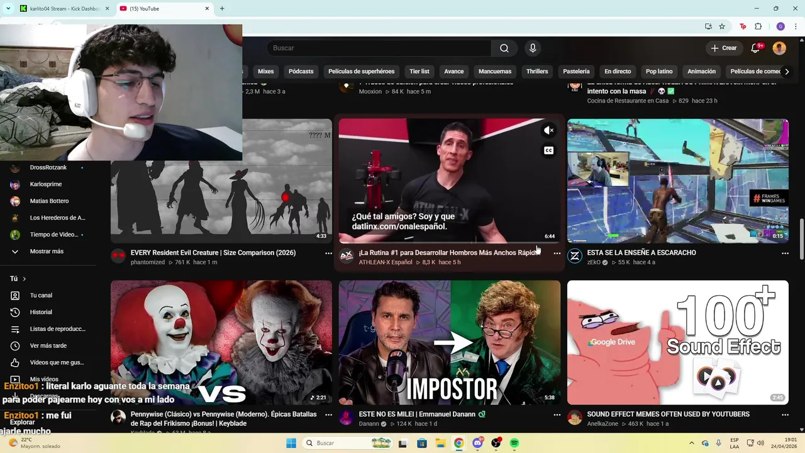Viewport: 805px width, 453px height.
Task: Select the Mancuernas filter chip
Action: click(x=495, y=72)
